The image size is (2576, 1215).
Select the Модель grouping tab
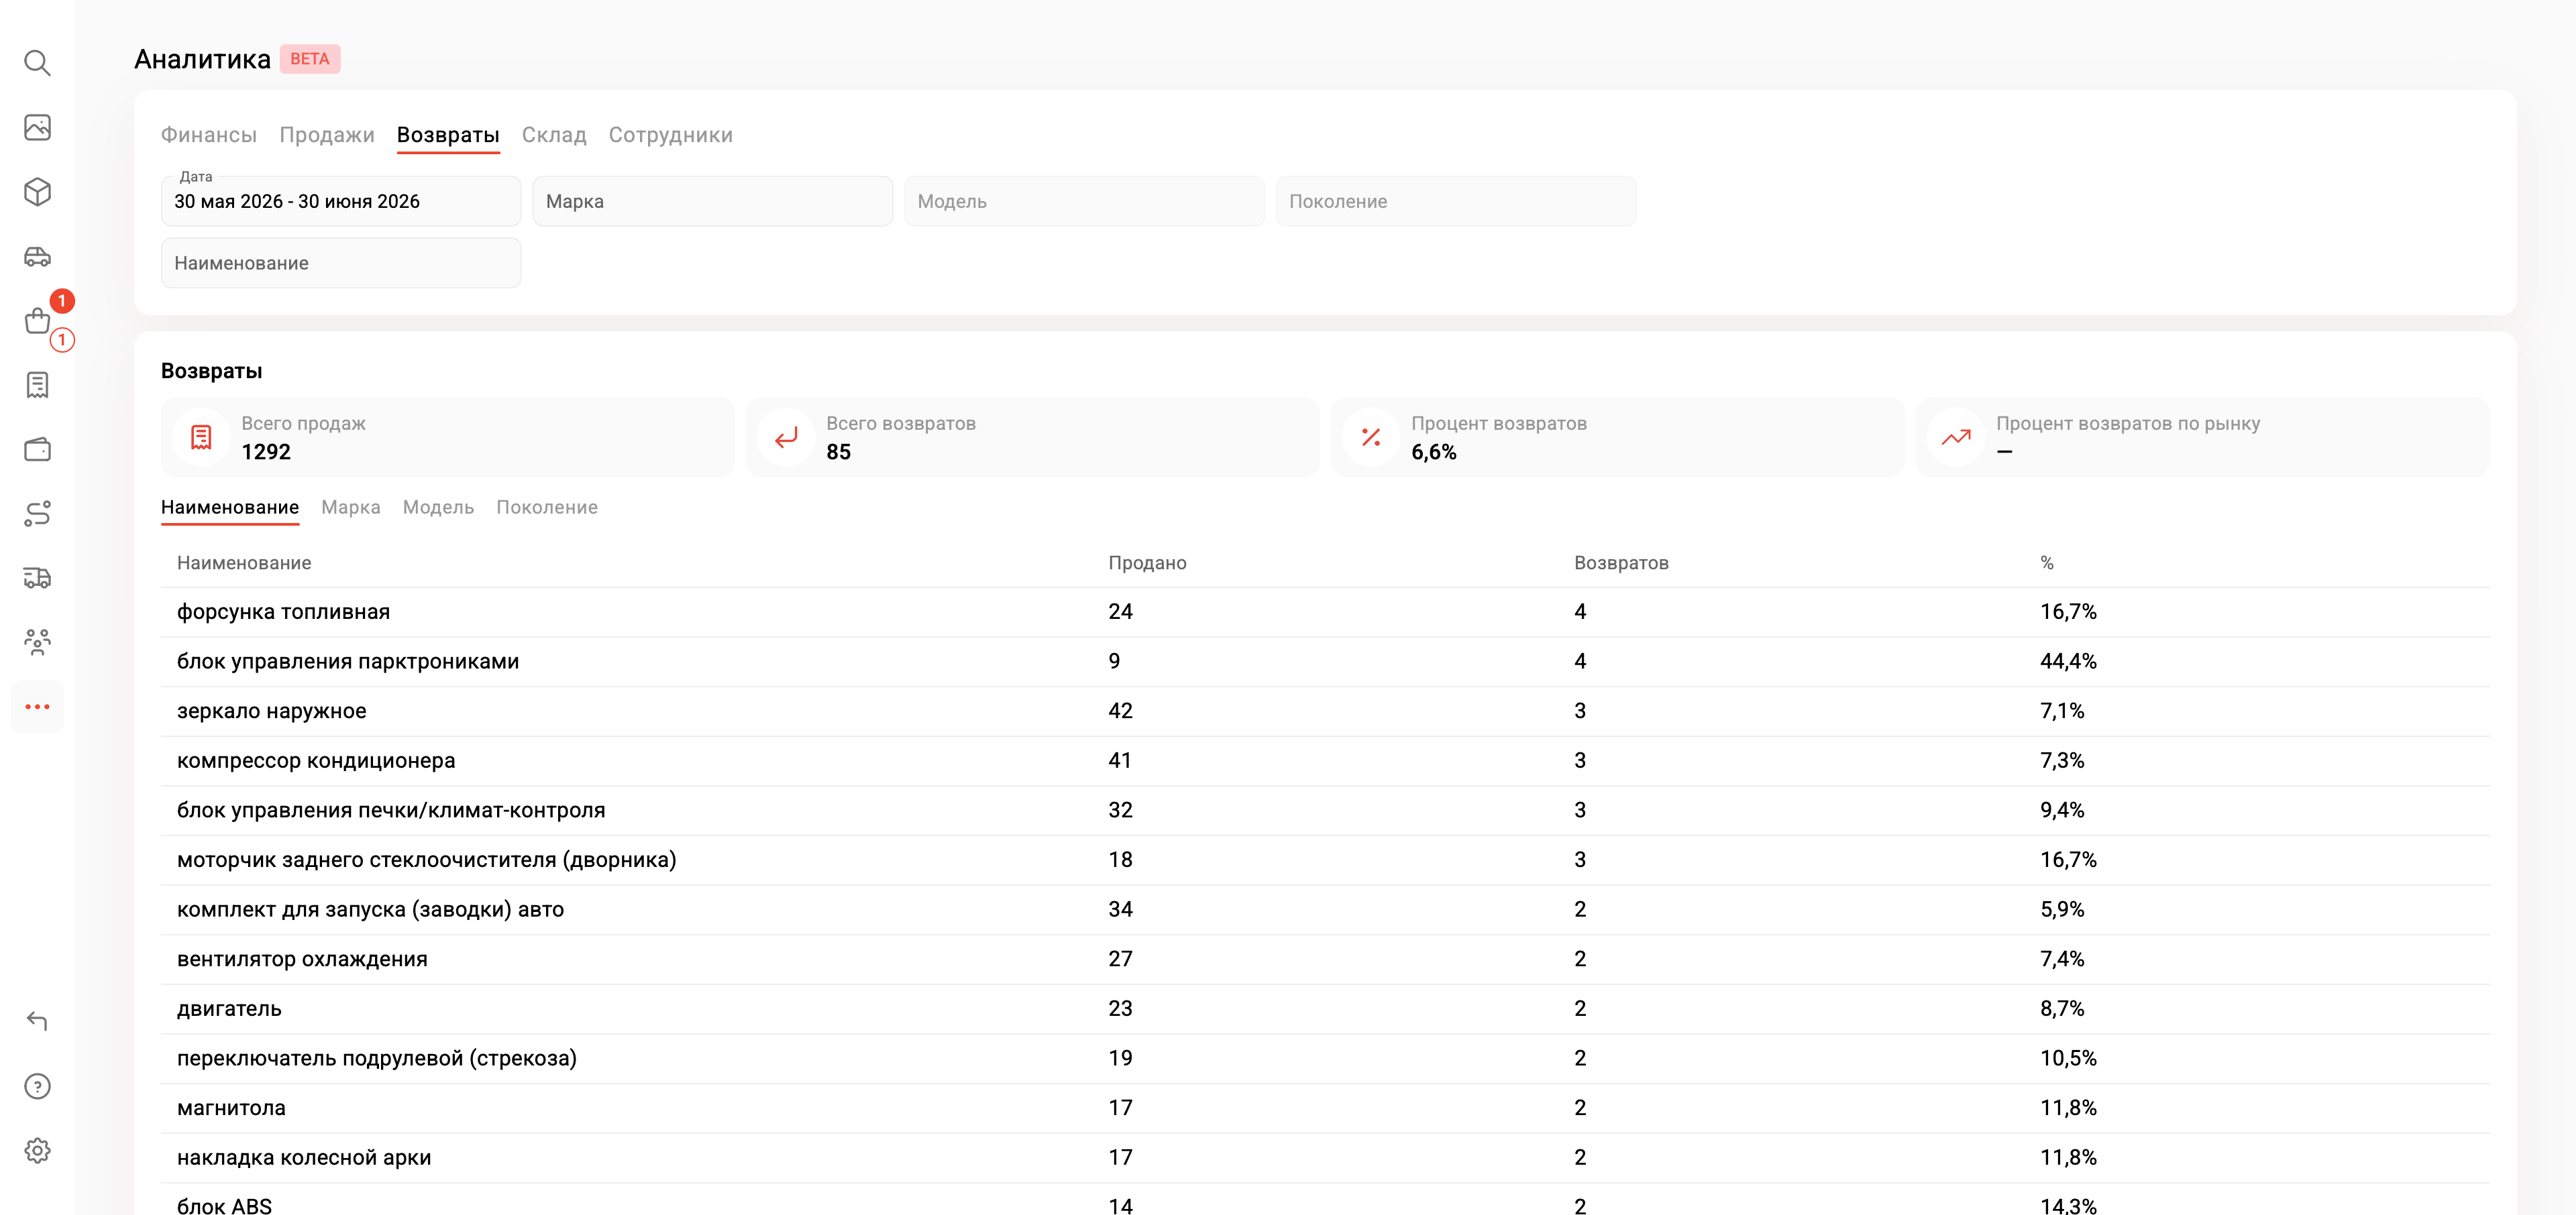438,508
